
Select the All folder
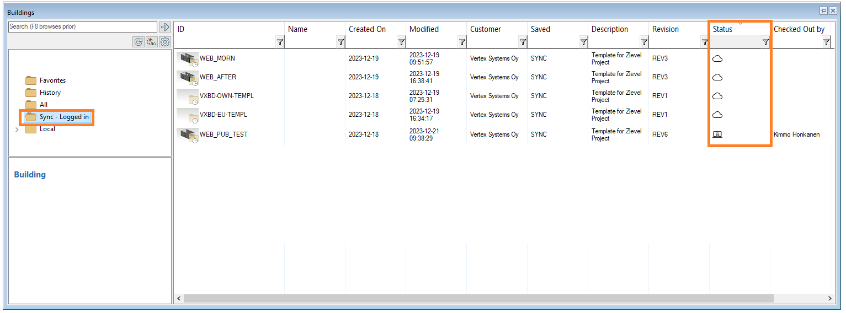tap(36, 105)
